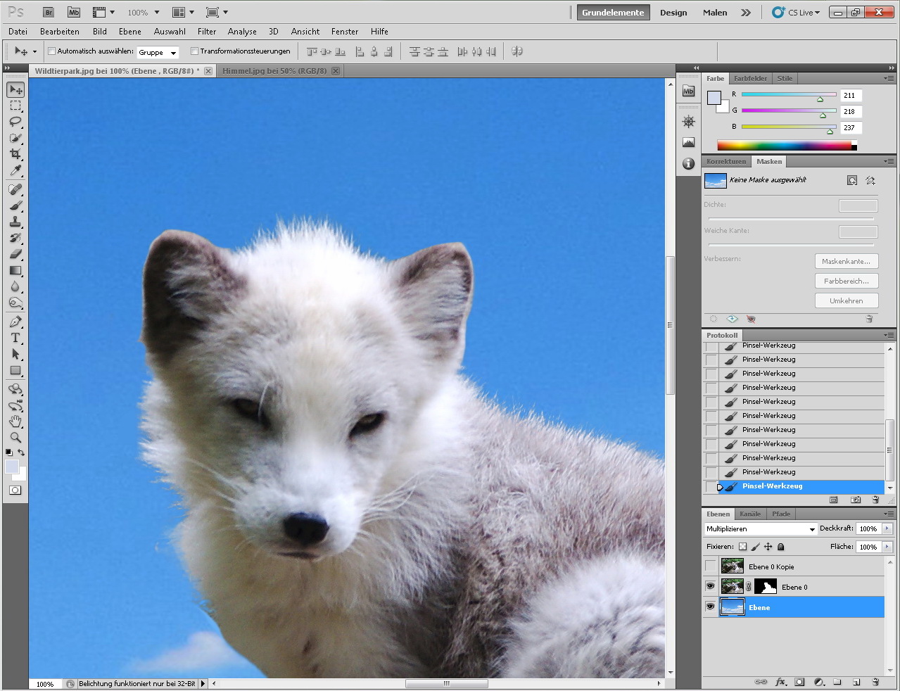Expand the Deckkraft opacity slider arrow
Screen dimensions: 900x691
pyautogui.click(x=887, y=529)
